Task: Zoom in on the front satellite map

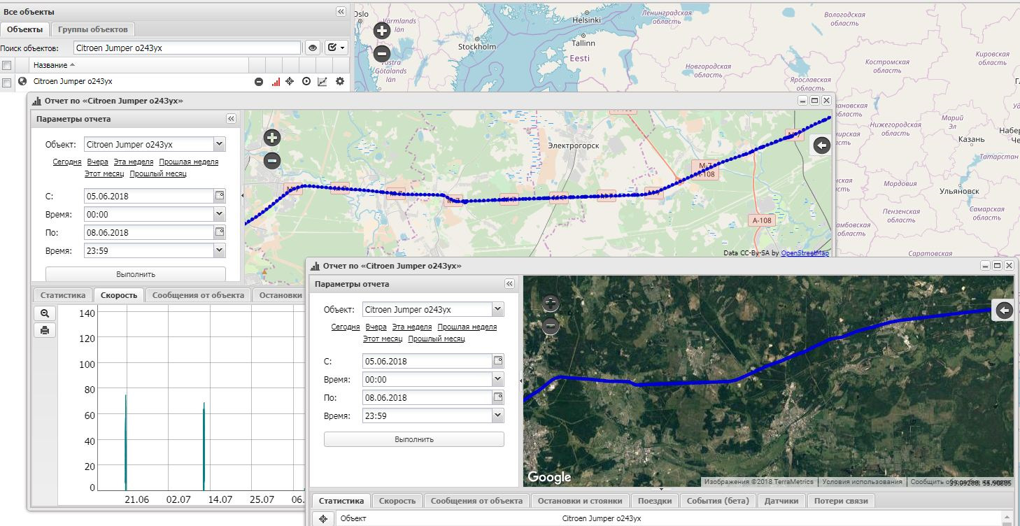Action: point(551,303)
